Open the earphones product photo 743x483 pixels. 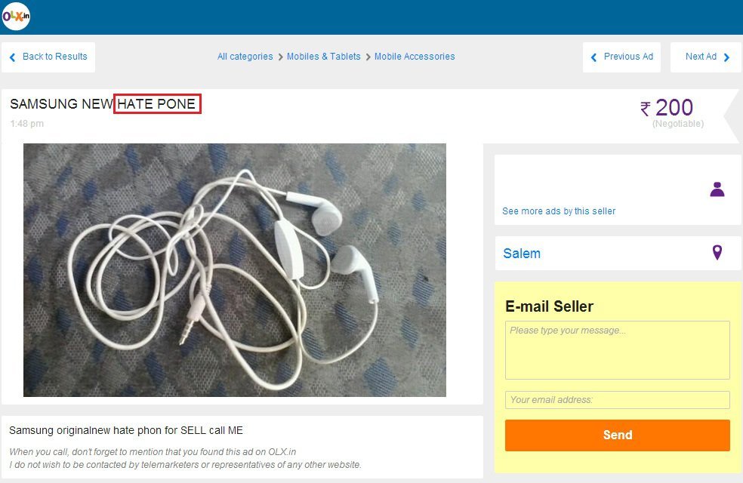coord(235,270)
